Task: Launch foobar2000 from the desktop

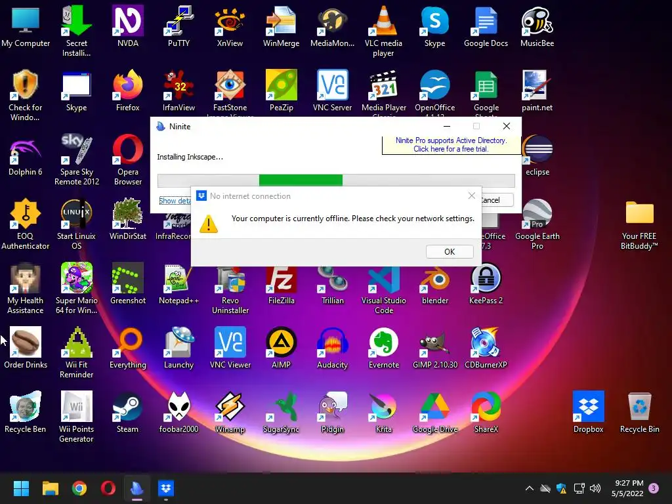Action: tap(178, 412)
